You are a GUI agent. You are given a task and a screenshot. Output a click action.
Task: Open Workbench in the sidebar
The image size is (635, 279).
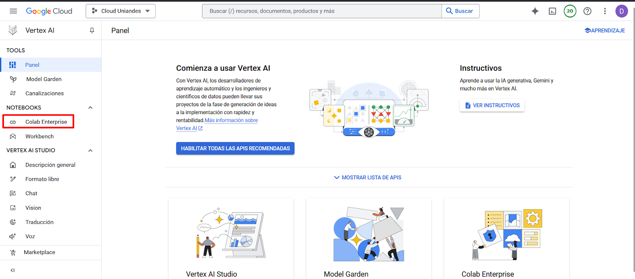[x=51, y=136]
